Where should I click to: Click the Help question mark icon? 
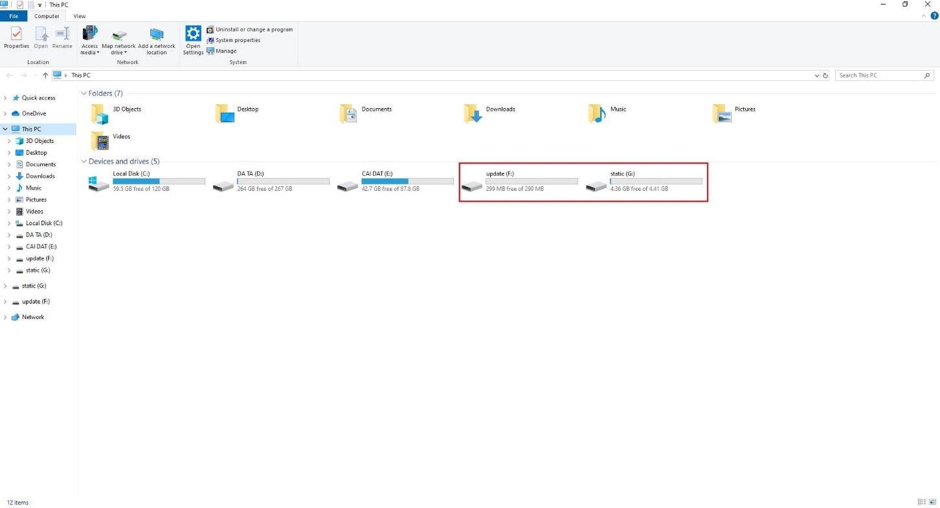click(x=934, y=16)
